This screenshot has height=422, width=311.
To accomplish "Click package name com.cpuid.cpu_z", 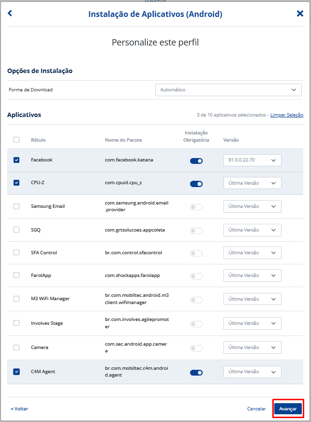I will 123,183.
